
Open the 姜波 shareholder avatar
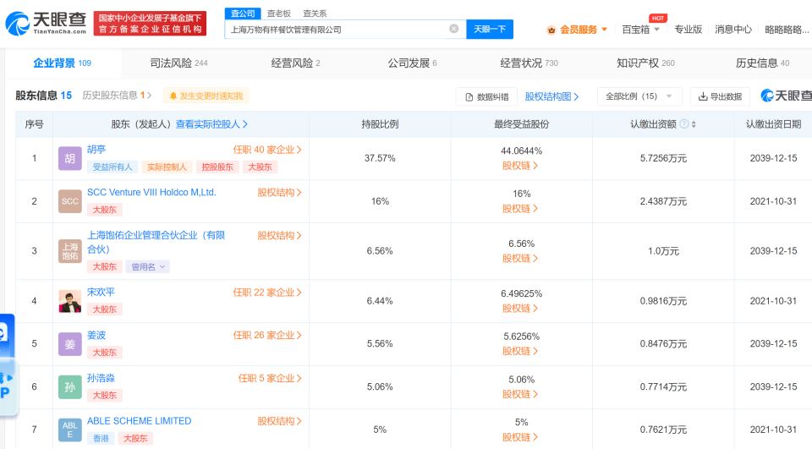coord(70,344)
